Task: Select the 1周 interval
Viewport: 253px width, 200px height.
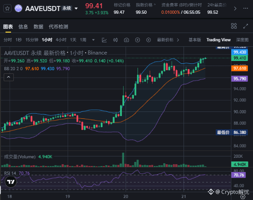Action: [x=83, y=40]
